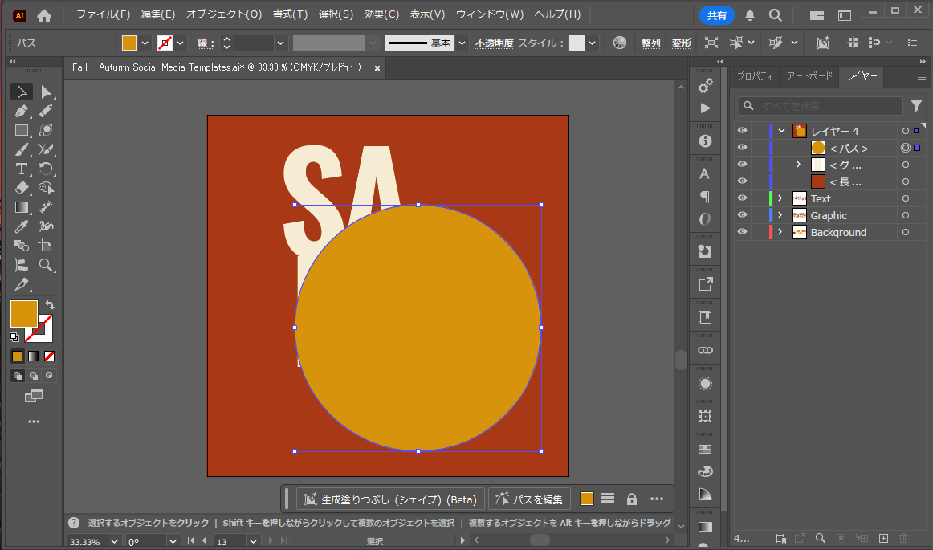This screenshot has width=933, height=550.
Task: Select the Gradient tool
Action: 22,207
